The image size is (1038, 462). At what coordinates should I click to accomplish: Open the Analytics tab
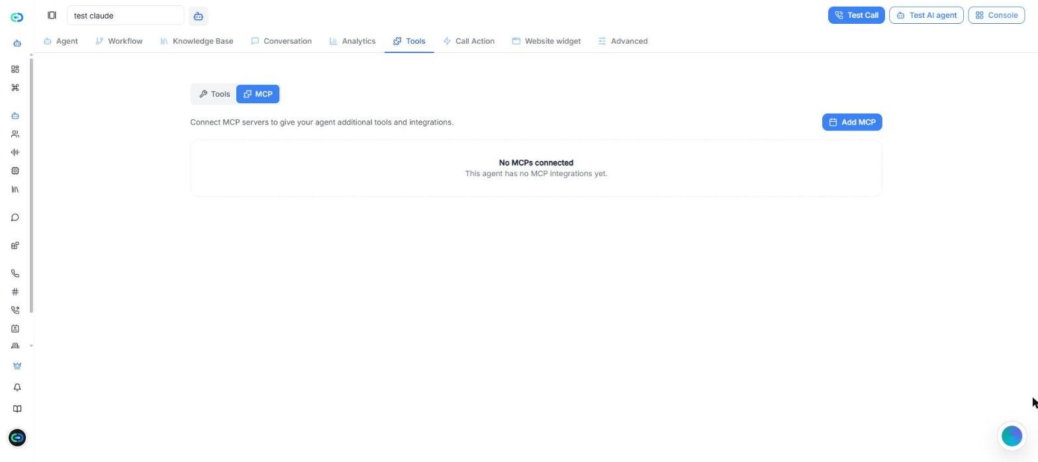point(352,41)
